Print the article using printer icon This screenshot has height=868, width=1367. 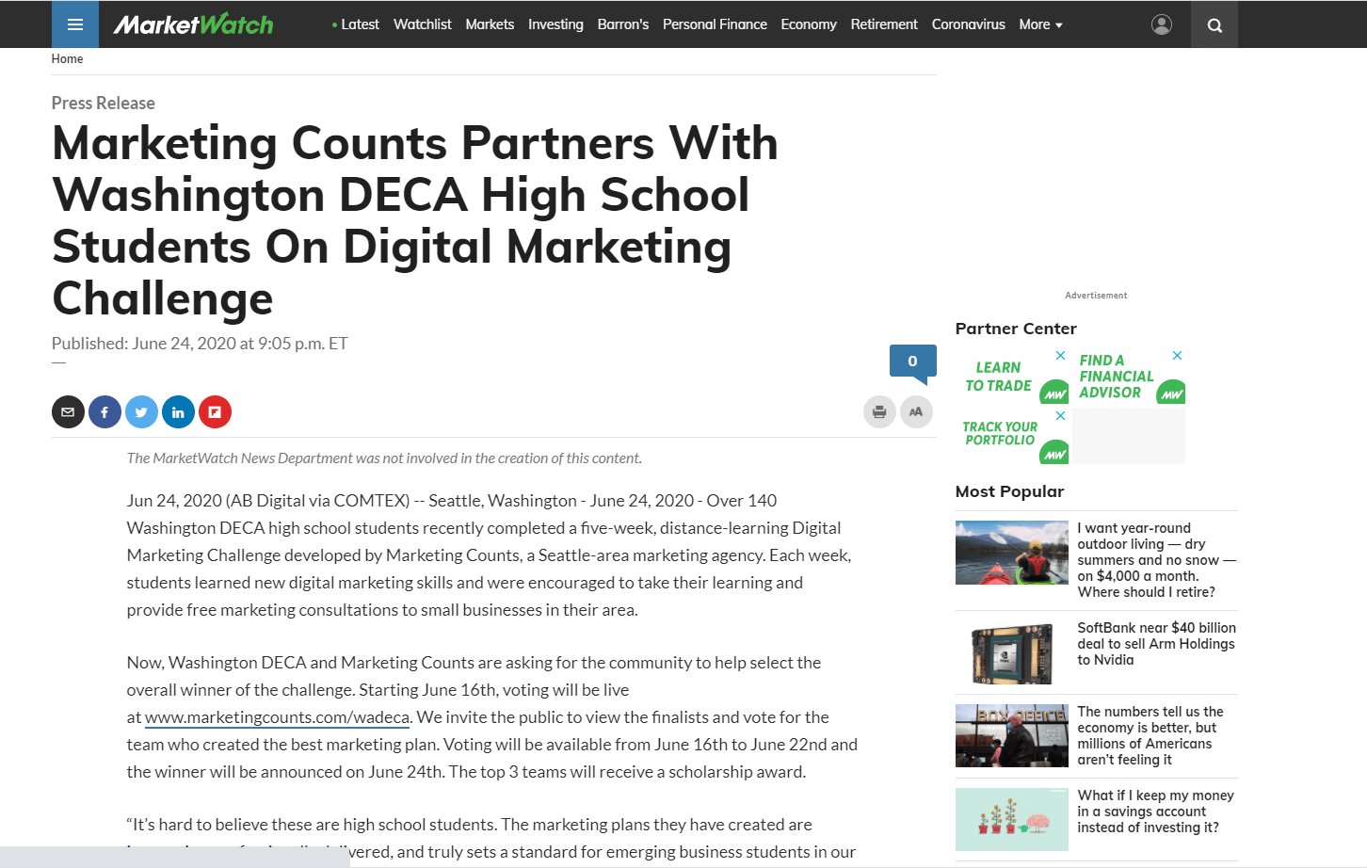(x=879, y=412)
